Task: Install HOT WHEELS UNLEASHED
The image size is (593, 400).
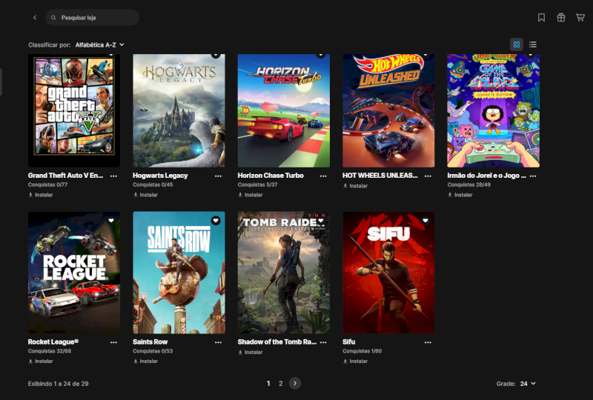Action: 356,186
